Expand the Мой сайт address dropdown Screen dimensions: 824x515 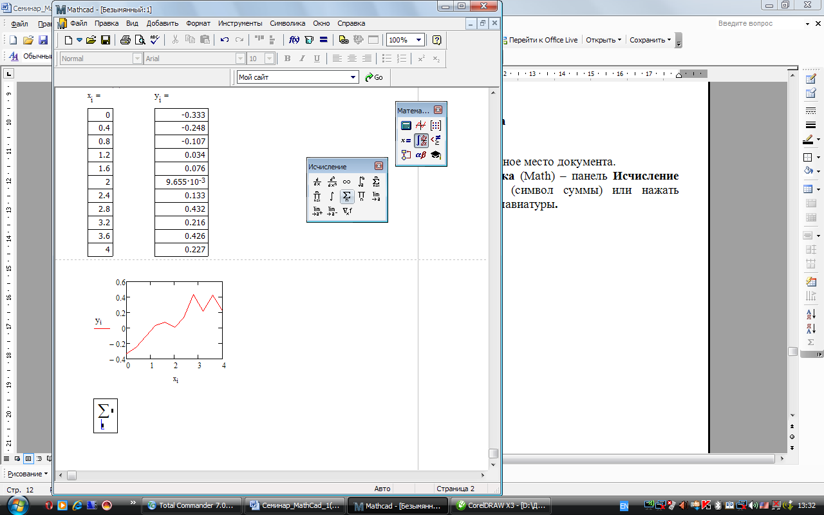coord(353,77)
